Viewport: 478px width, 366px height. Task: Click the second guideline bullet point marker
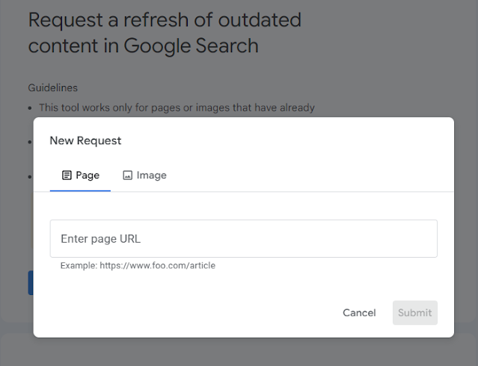click(30, 142)
